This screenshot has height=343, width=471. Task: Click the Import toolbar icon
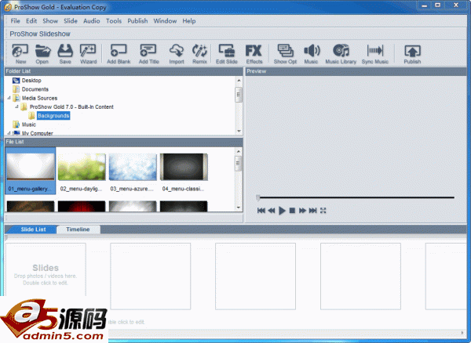(x=177, y=54)
